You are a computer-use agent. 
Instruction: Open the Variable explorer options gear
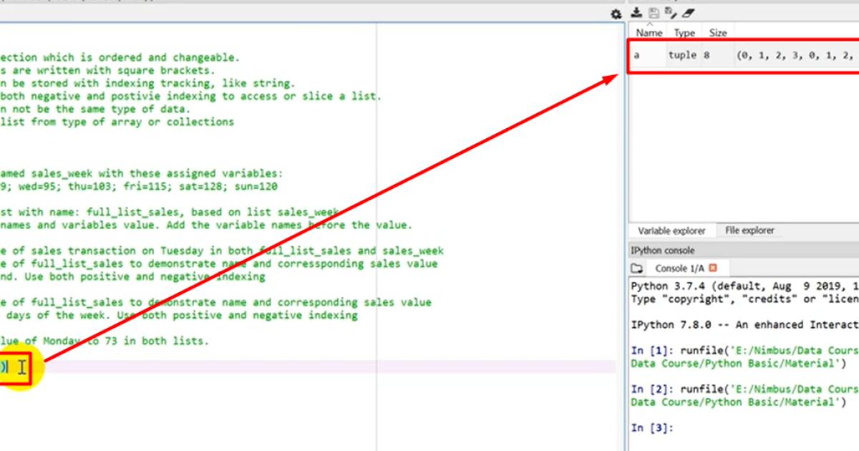point(614,13)
